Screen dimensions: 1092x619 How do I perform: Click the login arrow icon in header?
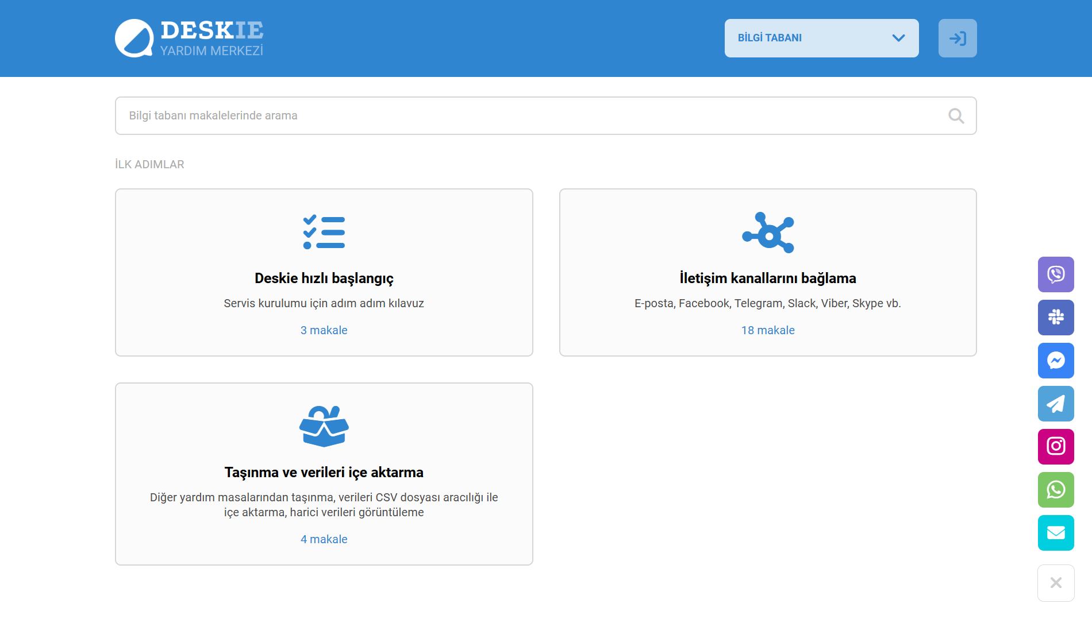(x=958, y=38)
